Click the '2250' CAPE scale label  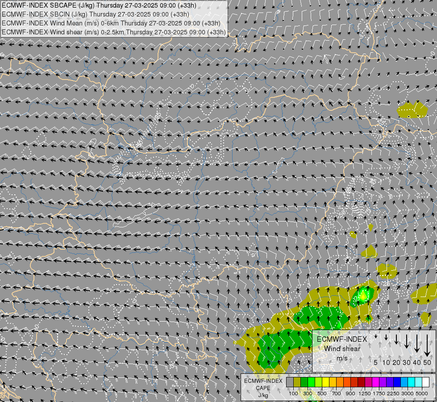(393, 394)
